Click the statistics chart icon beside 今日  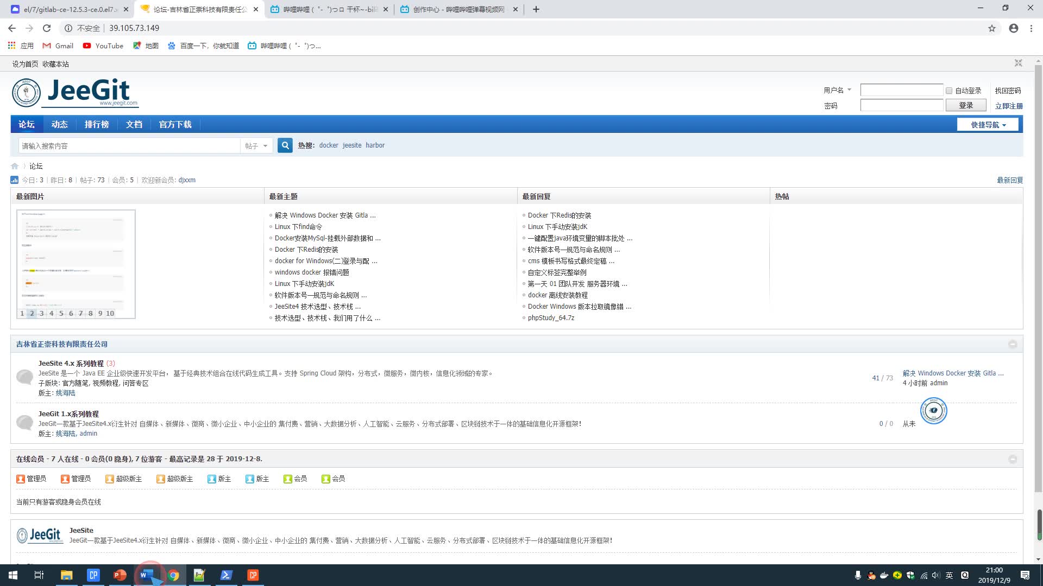click(14, 180)
